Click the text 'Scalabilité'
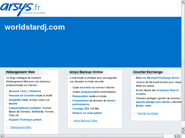This screenshot has height=138, width=185. tap(15, 100)
